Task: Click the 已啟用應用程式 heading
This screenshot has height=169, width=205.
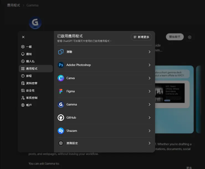Action: tap(70, 36)
